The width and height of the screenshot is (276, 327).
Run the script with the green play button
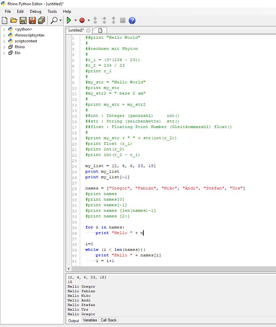[x=69, y=21]
